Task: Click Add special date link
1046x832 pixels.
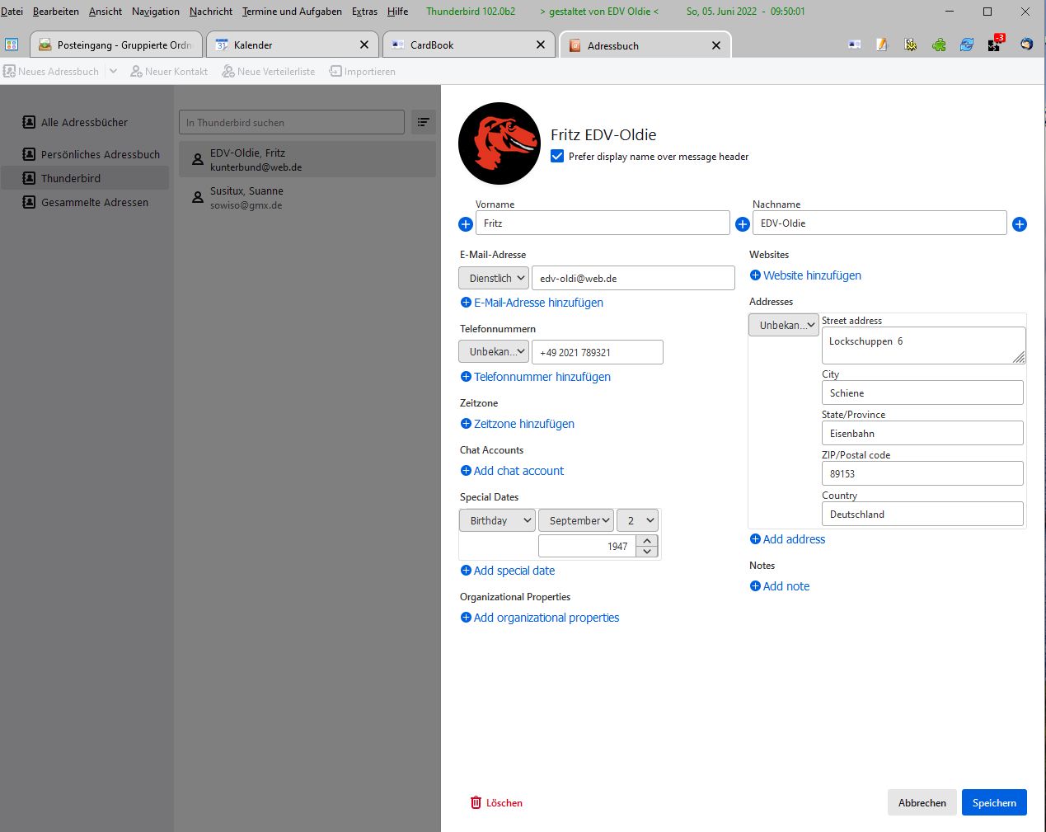Action: [x=508, y=571]
